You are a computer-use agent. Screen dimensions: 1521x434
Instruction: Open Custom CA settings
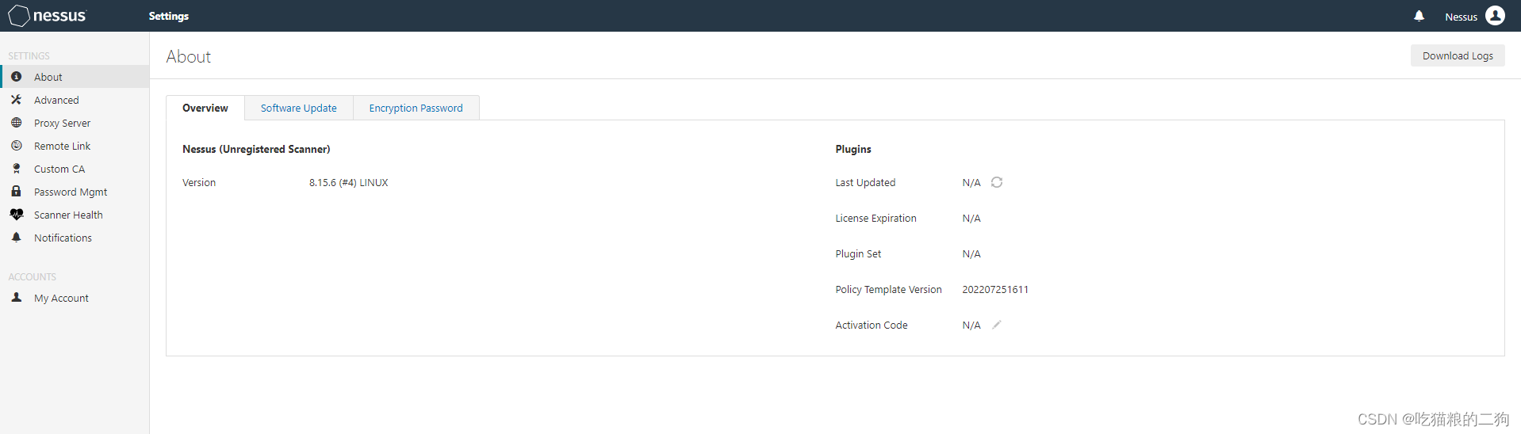75,169
